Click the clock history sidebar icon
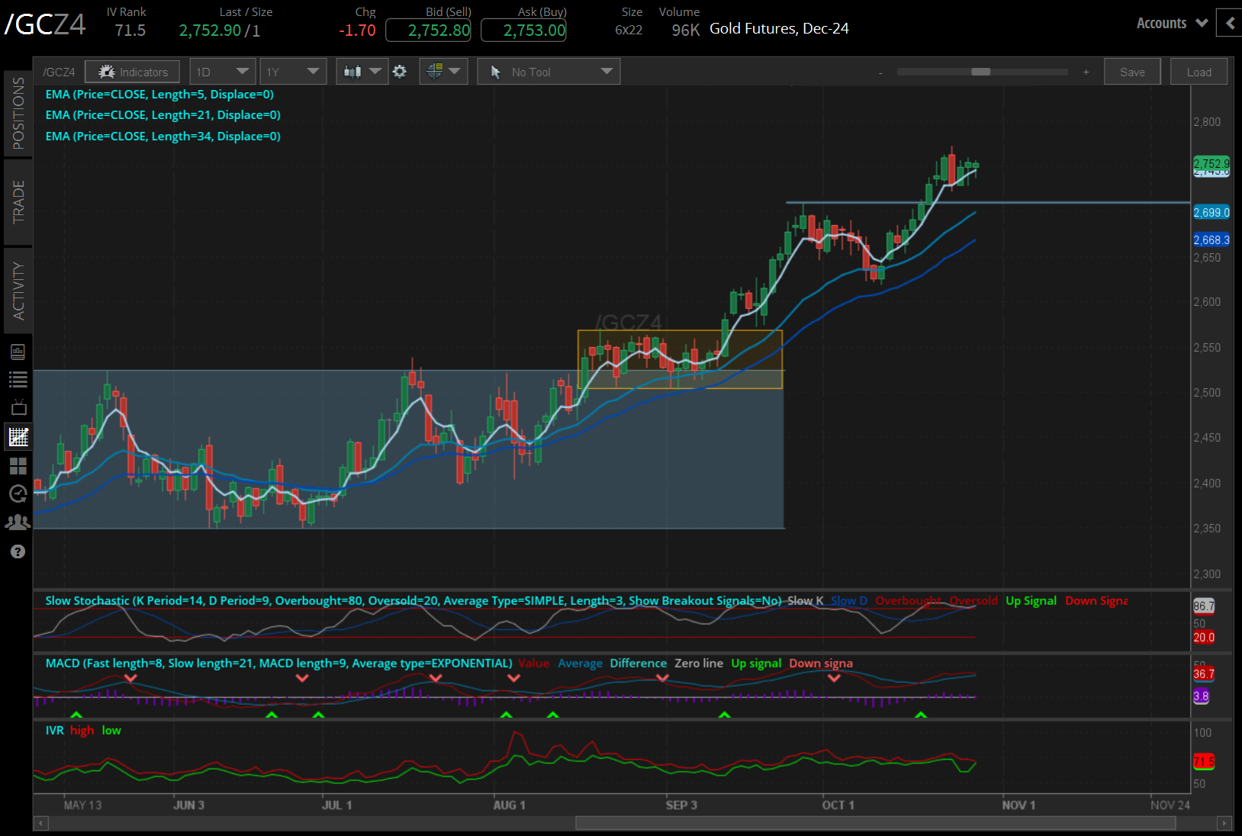Viewport: 1242px width, 836px height. (x=18, y=494)
